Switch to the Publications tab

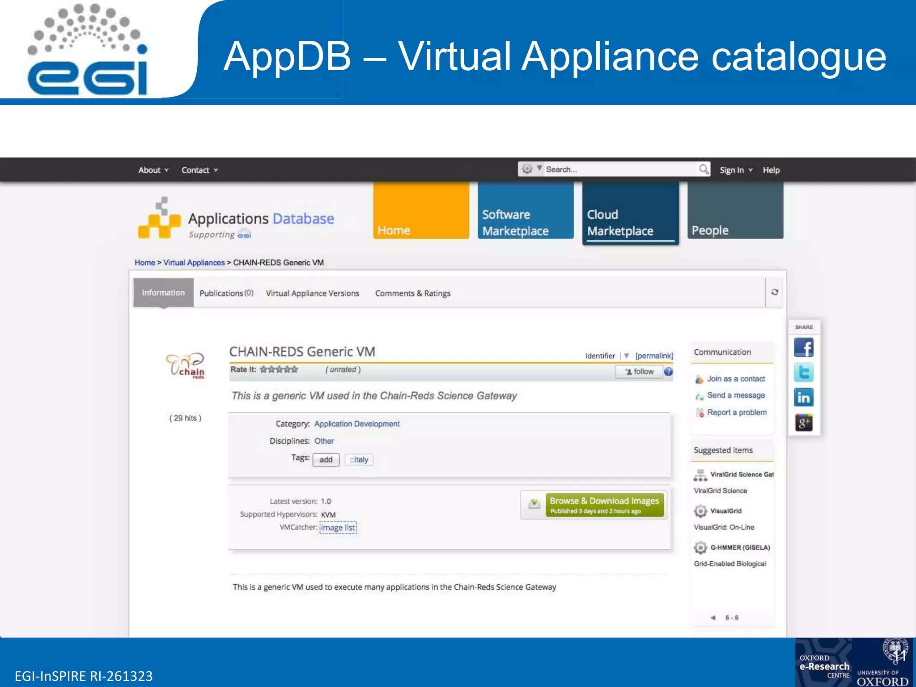click(226, 293)
